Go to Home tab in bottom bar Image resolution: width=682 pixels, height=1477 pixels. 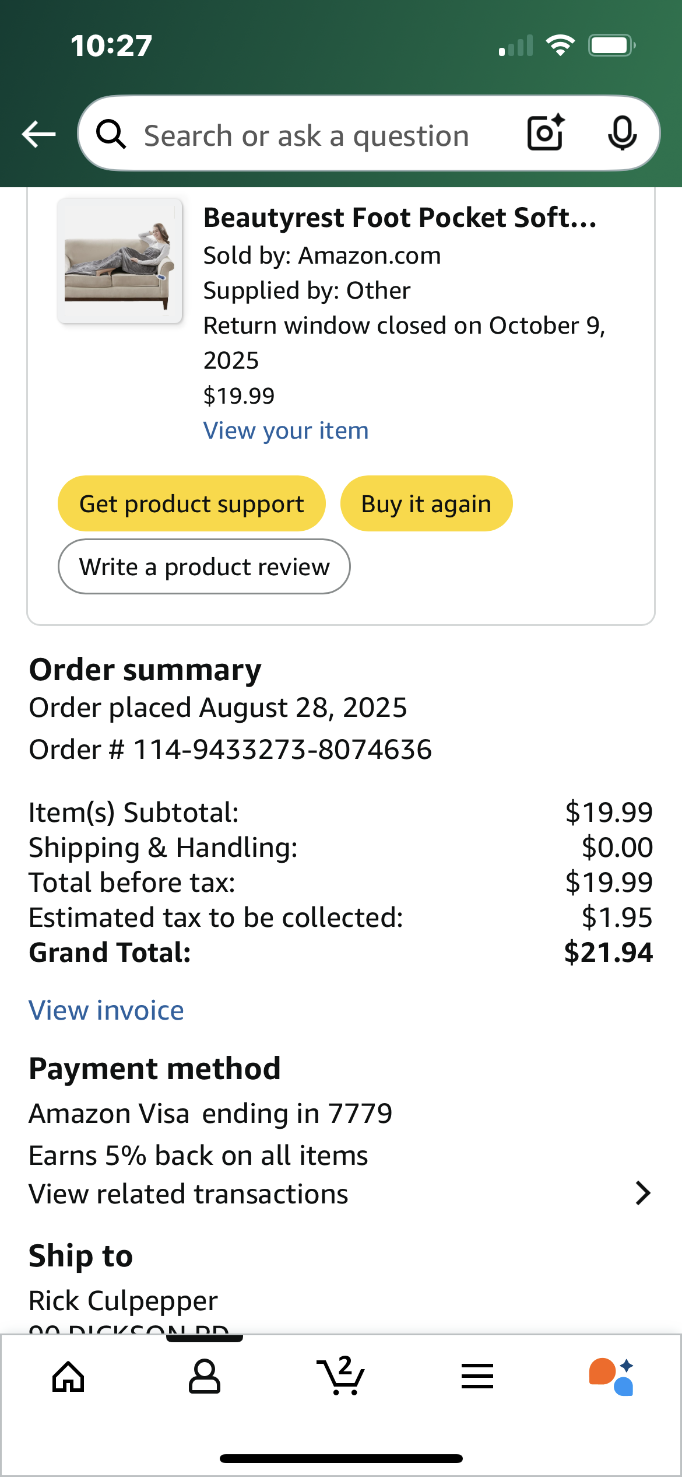coord(68,1377)
